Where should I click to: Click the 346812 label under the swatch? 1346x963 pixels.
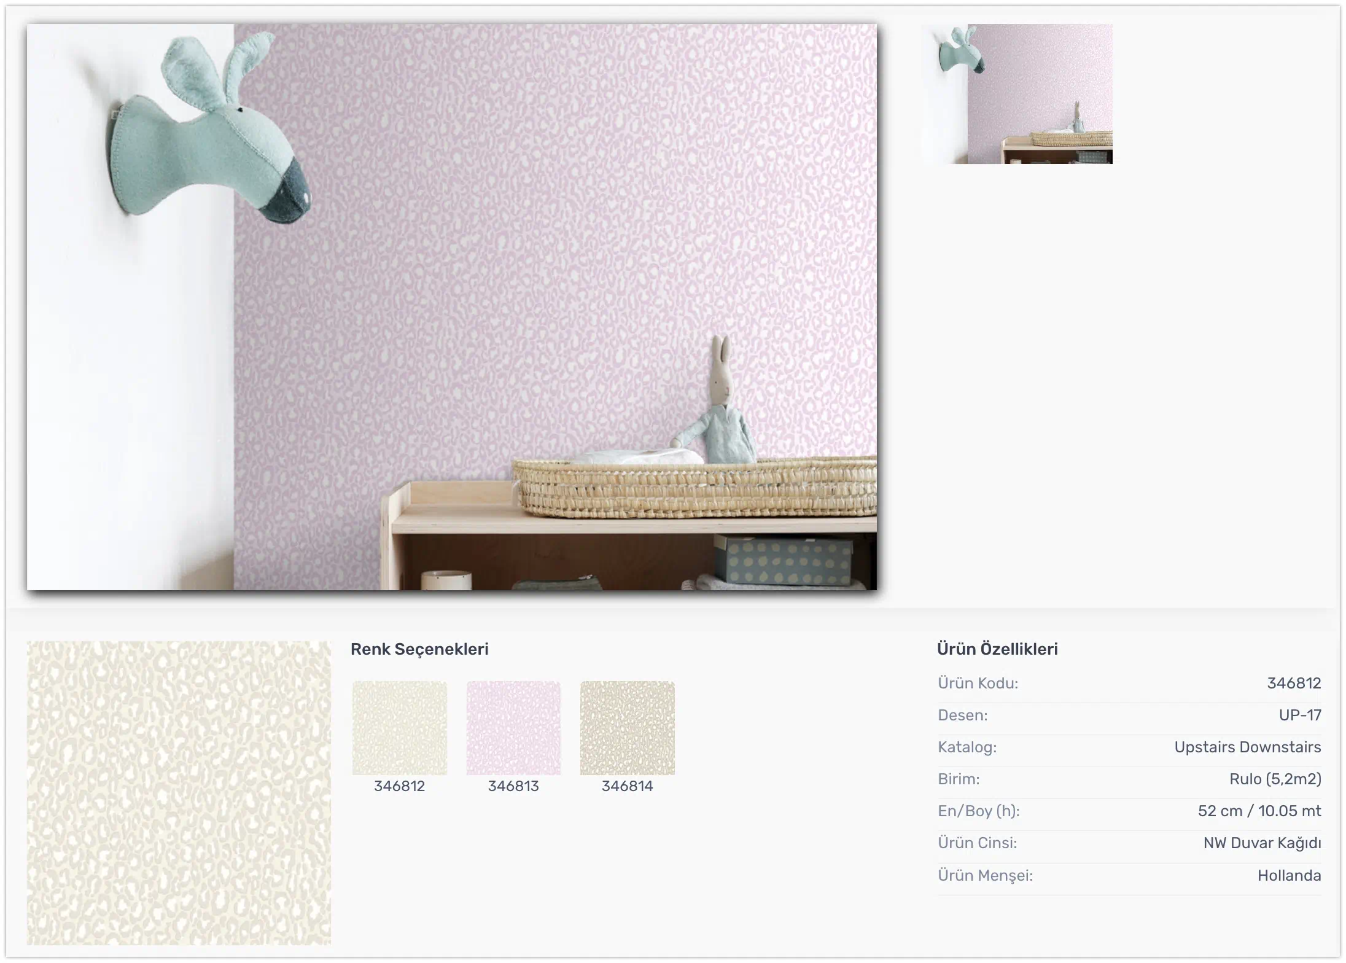click(399, 786)
